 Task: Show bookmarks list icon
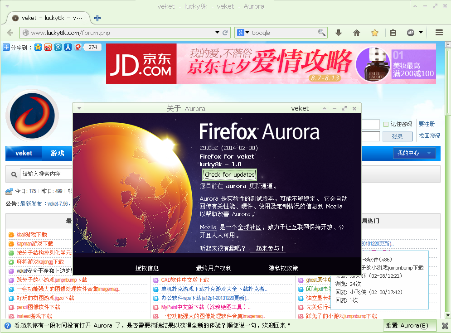(393, 33)
